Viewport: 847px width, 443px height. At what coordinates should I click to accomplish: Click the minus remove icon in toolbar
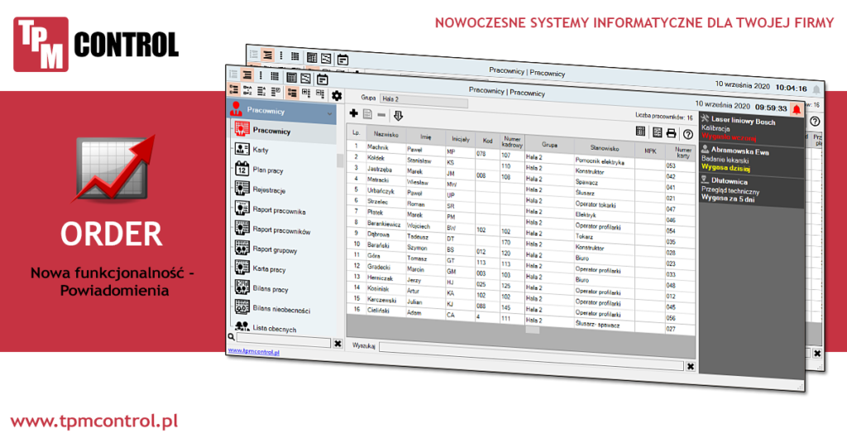tap(381, 115)
